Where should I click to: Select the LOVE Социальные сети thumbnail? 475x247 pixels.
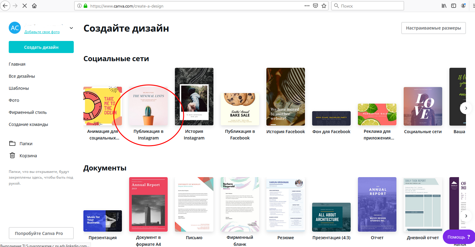423,106
